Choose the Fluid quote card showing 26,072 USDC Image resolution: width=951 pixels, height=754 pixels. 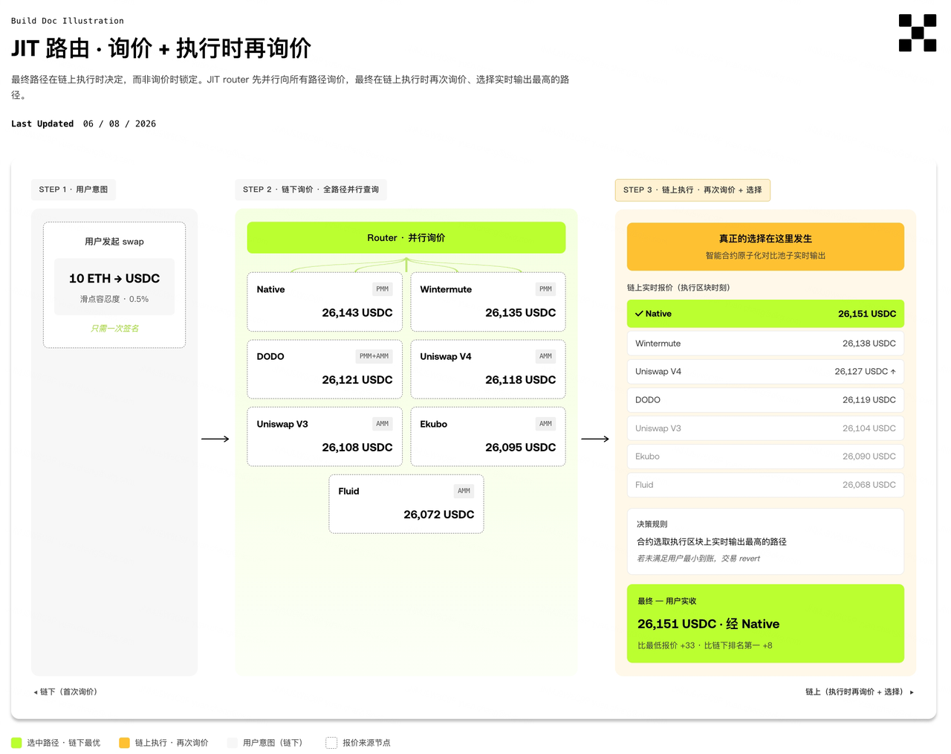pos(406,504)
